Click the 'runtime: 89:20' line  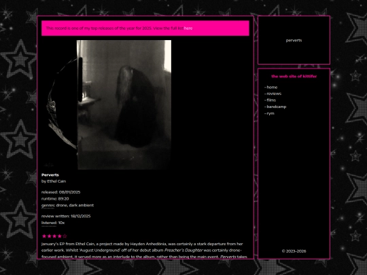(x=55, y=199)
